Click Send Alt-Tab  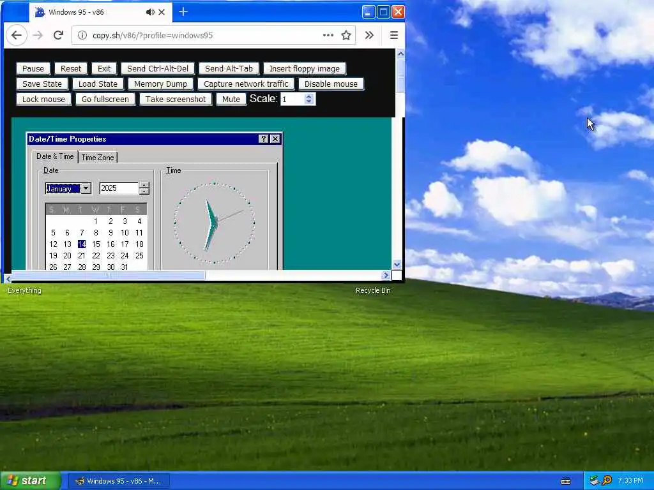(229, 69)
